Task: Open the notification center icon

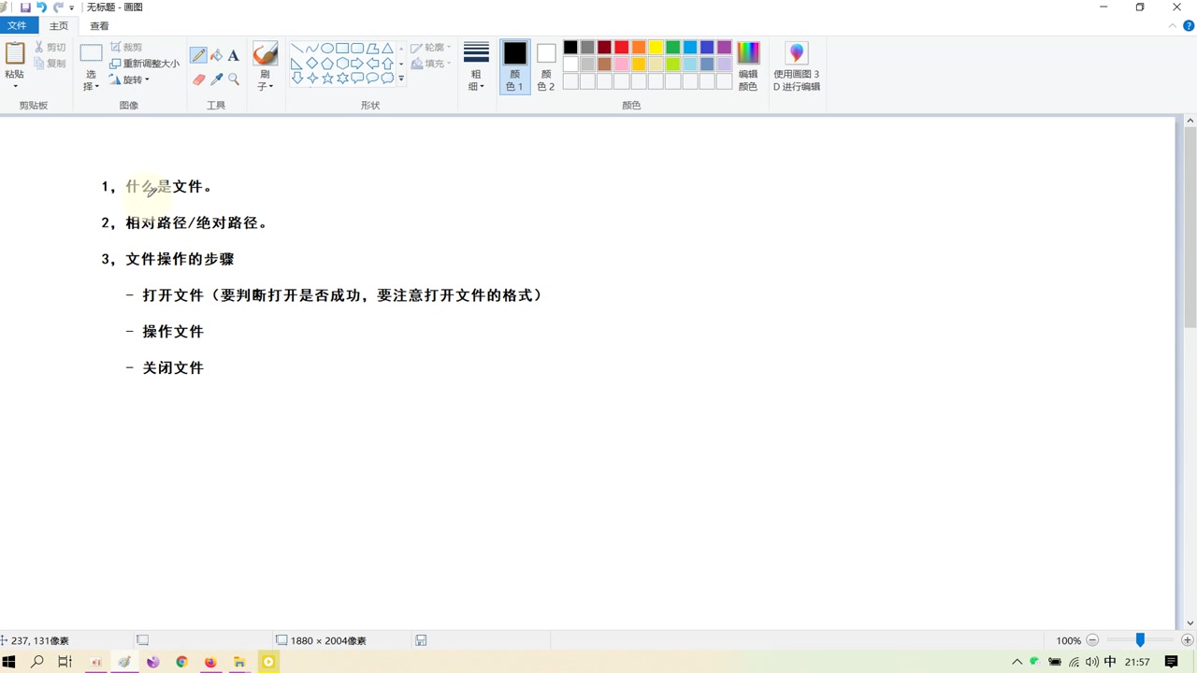Action: [1172, 662]
